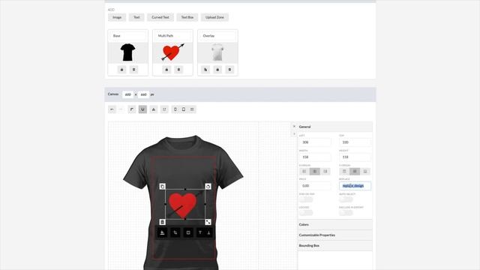
Task: Click the last icon in black element toolbar
Action: pyautogui.click(x=208, y=232)
